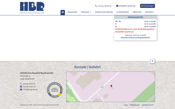Click the lock icon on Firmenlogin

[142, 6]
